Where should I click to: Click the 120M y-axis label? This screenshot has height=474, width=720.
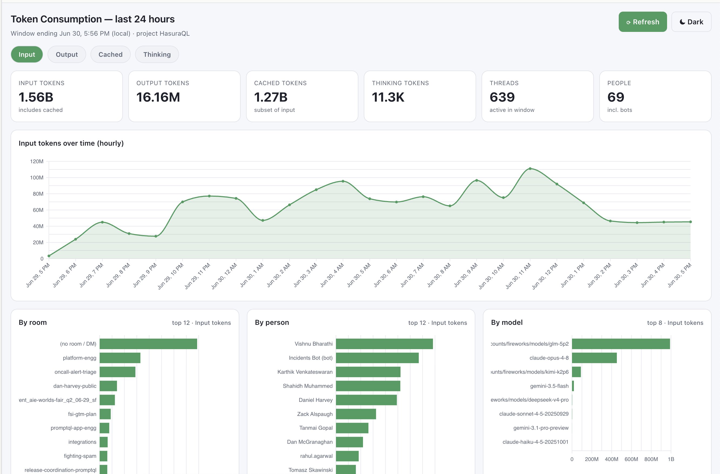pyautogui.click(x=37, y=161)
